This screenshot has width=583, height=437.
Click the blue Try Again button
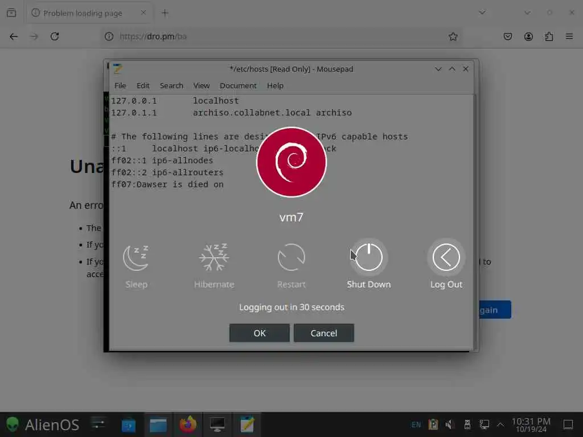(x=495, y=310)
